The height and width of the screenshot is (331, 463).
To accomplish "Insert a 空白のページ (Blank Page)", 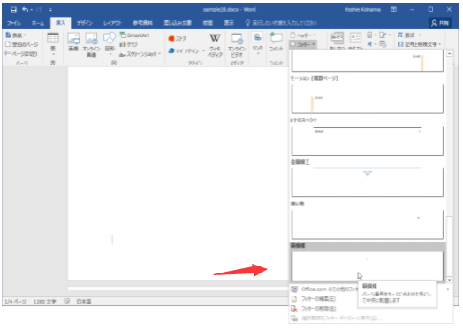I will point(22,44).
